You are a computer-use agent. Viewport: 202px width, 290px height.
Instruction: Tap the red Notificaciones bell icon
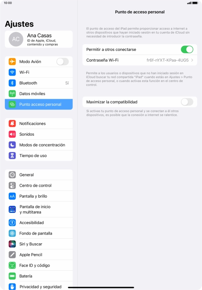coord(12,123)
